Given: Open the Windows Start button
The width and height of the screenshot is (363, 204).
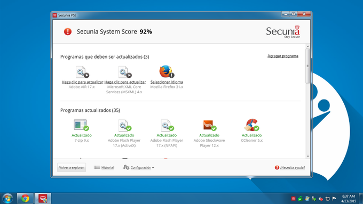Looking at the screenshot, I should point(7,199).
